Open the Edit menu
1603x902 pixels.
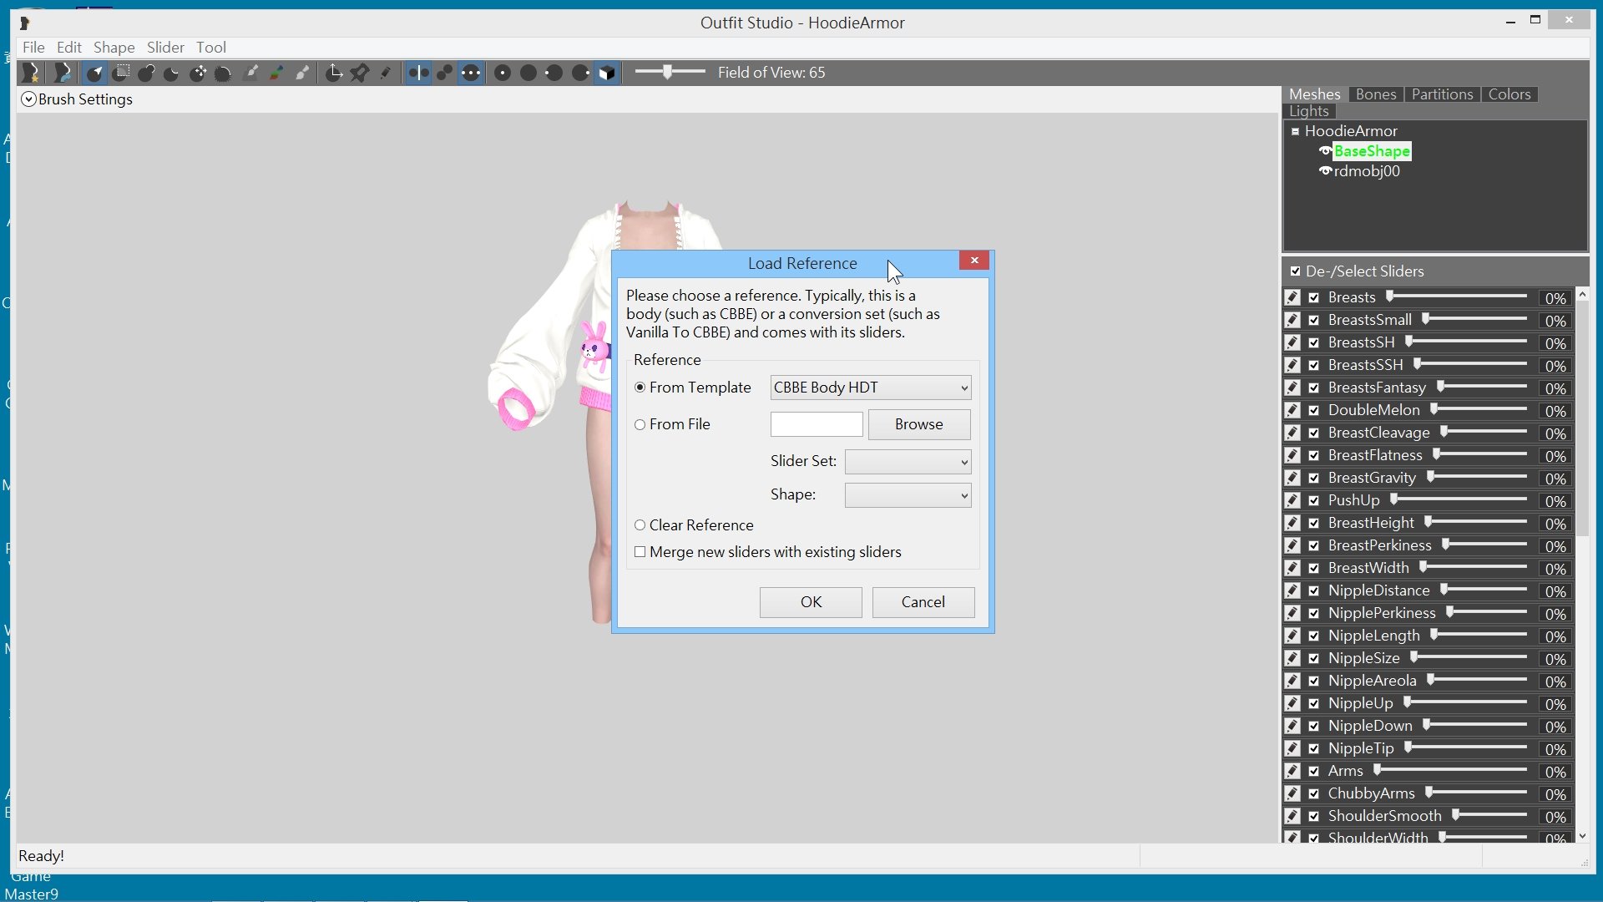pyautogui.click(x=69, y=48)
